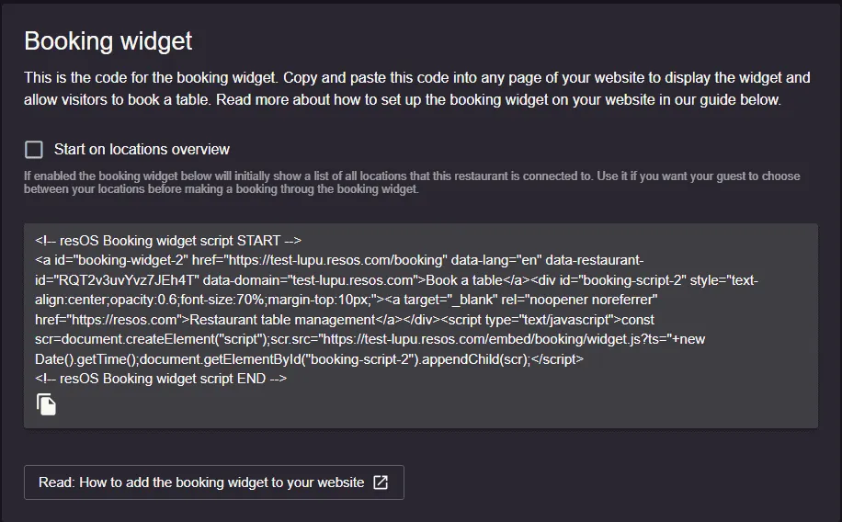
Task: Click the code line starting 'align:center;opacity:0.6'
Action: [347, 300]
